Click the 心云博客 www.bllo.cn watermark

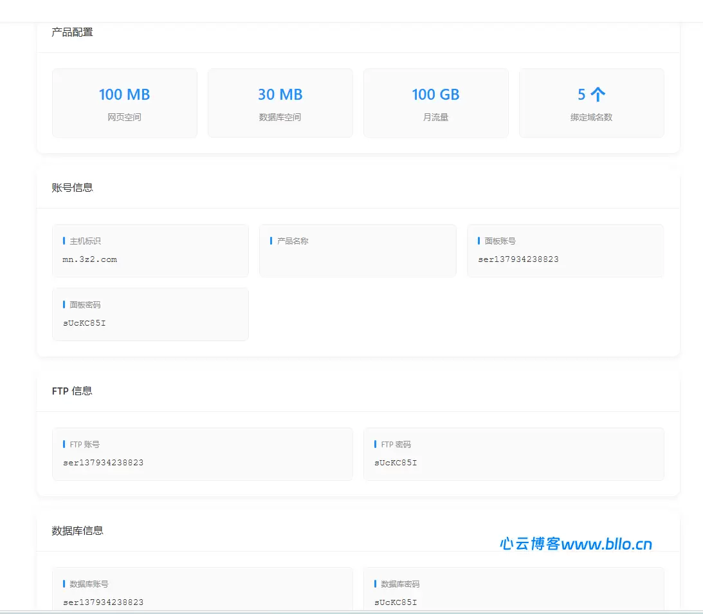[576, 544]
